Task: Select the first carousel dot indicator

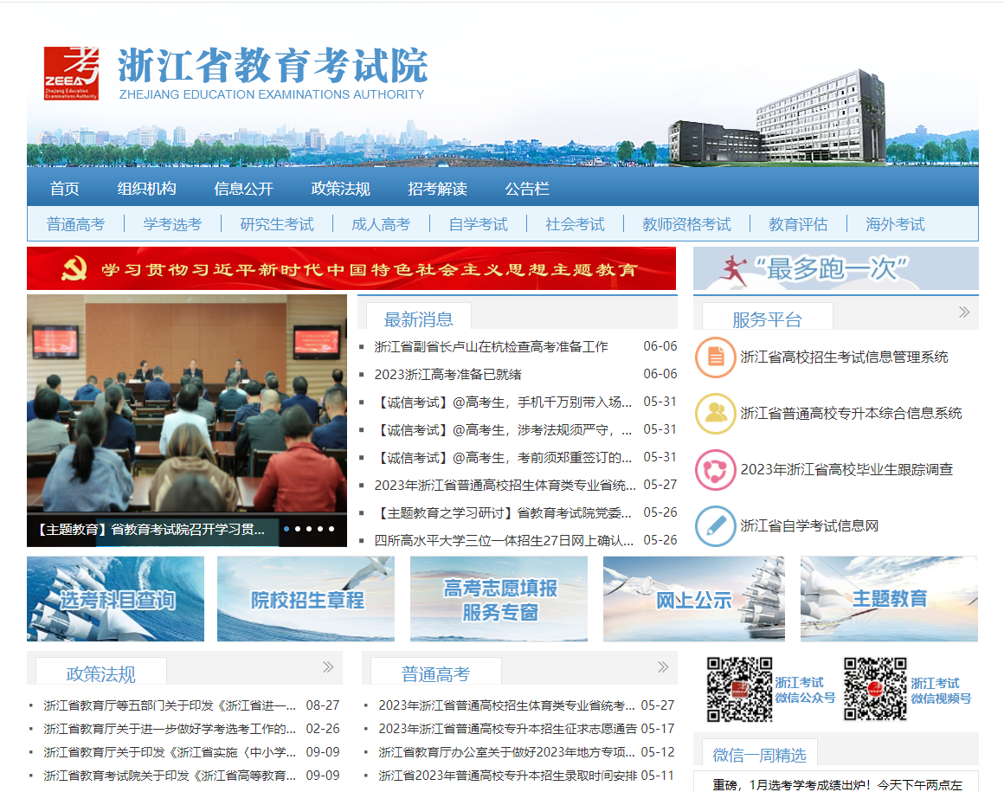Action: coord(286,529)
